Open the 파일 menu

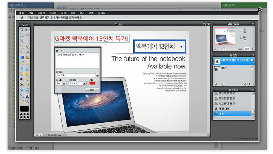click(22, 13)
